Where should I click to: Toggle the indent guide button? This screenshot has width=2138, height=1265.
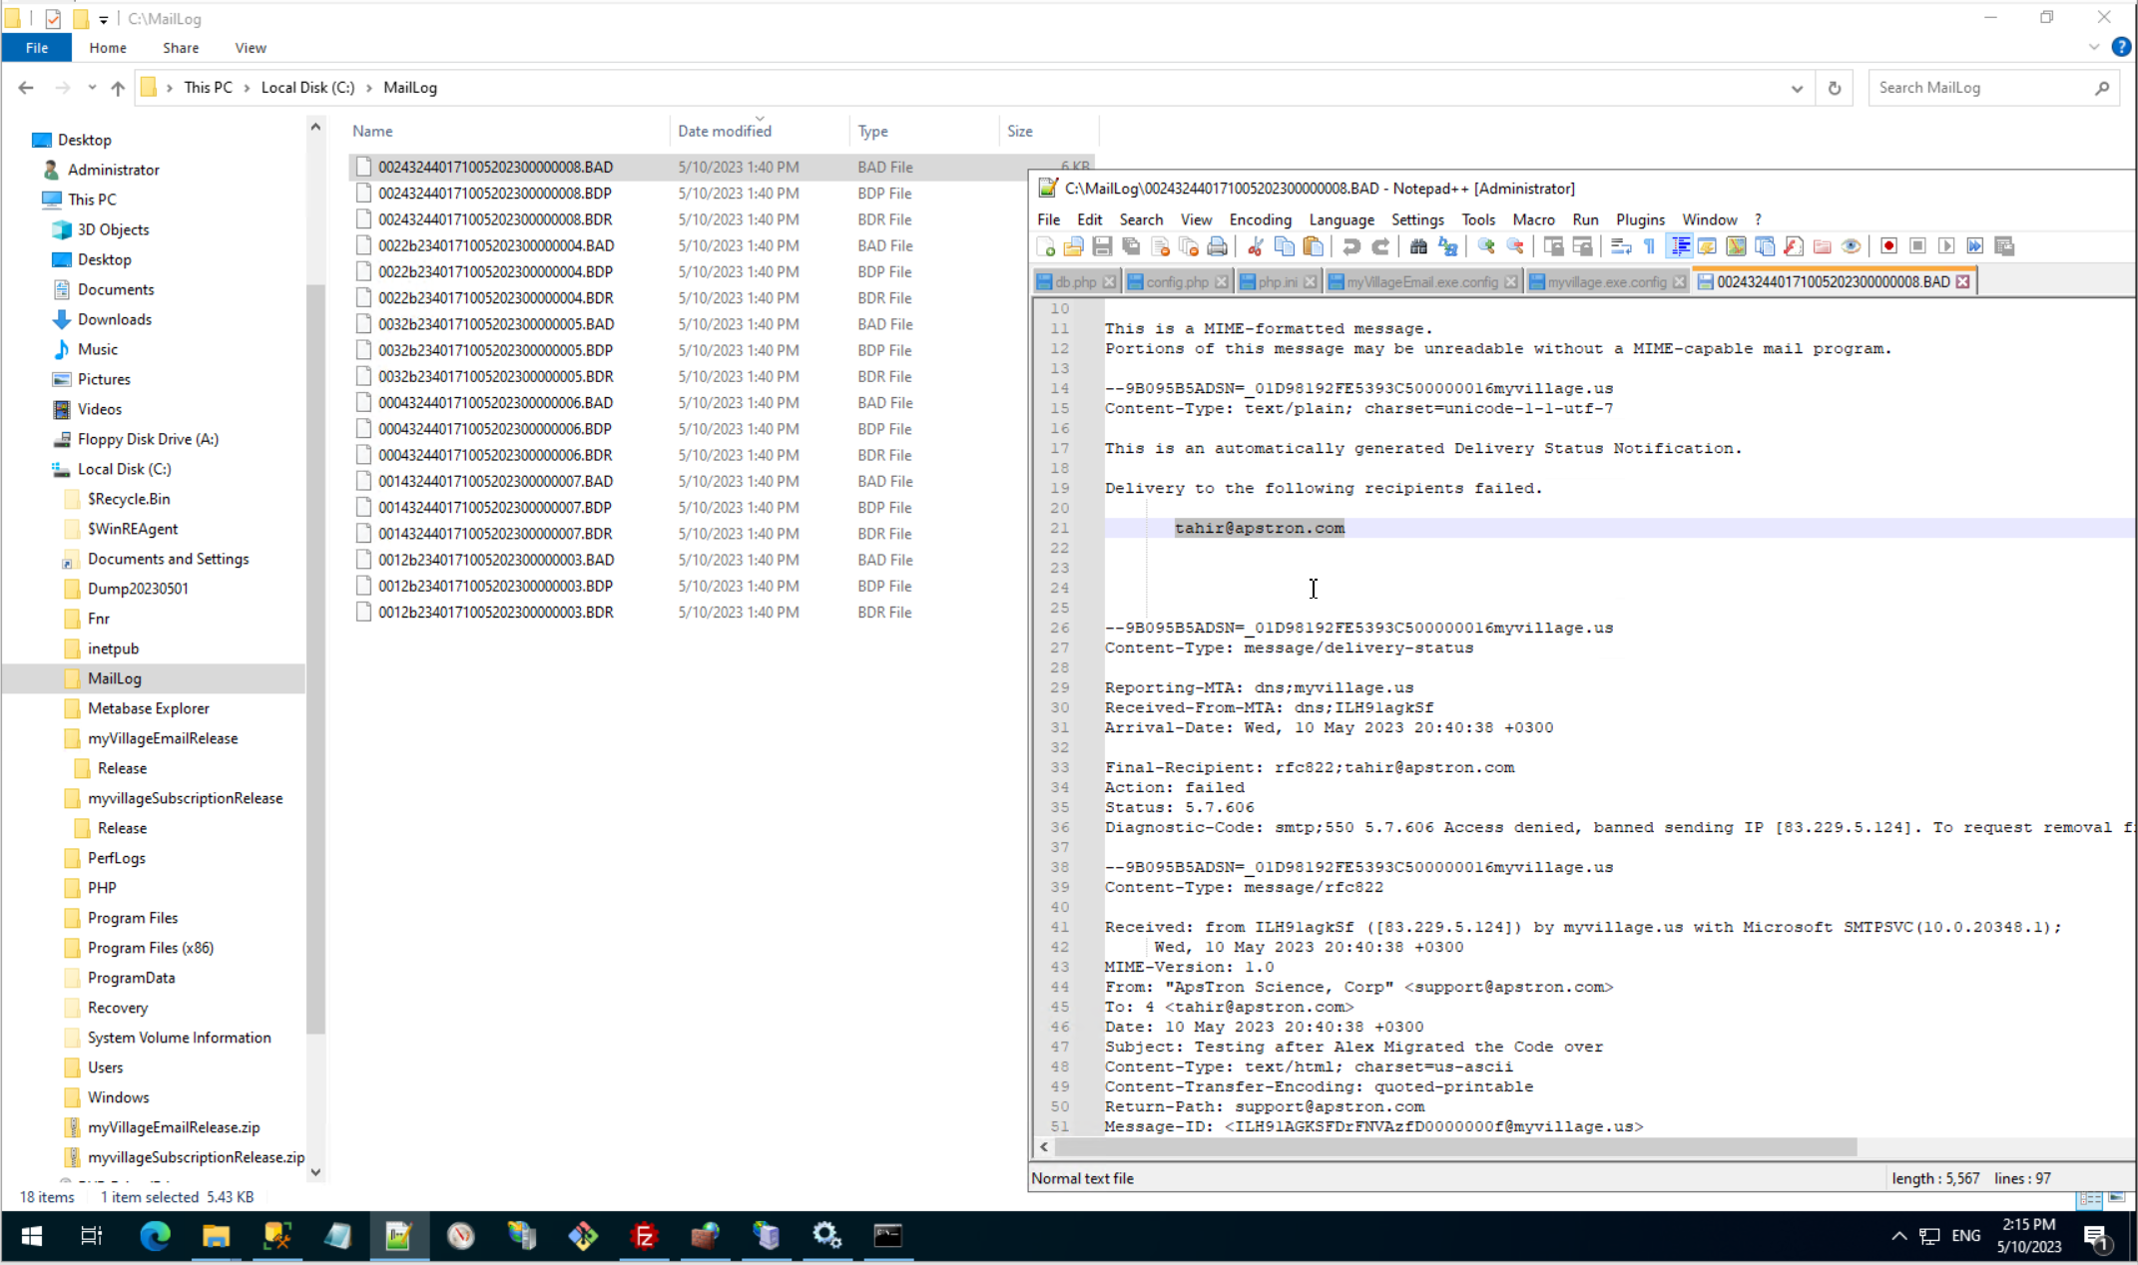(x=1680, y=246)
